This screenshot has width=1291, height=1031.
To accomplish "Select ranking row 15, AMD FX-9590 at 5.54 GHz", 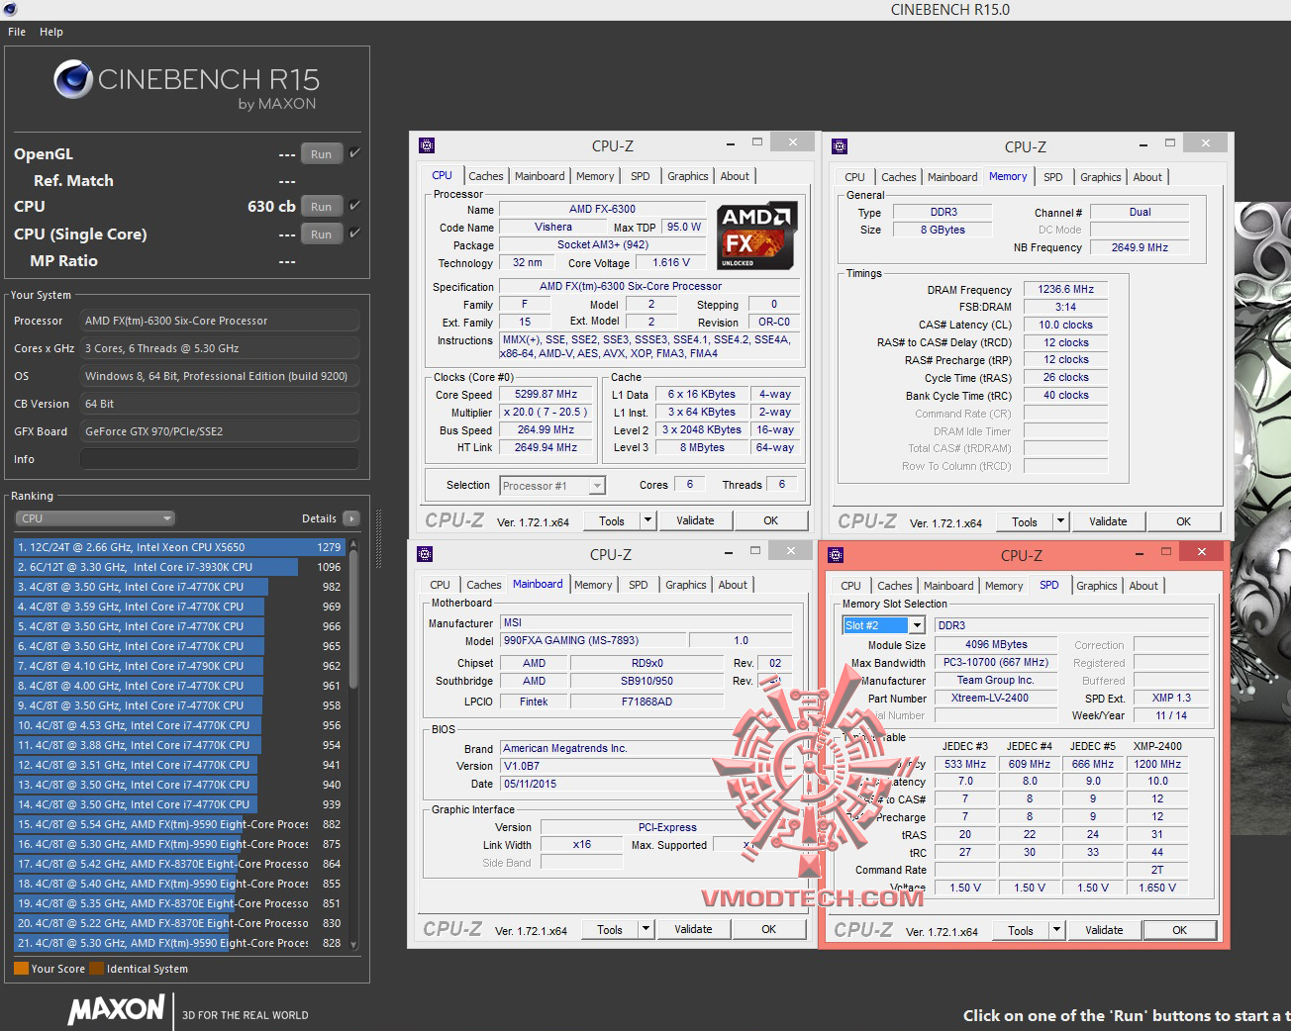I will pos(179,824).
